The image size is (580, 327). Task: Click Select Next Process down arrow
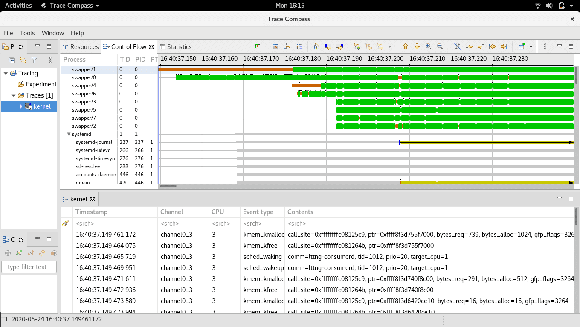[417, 46]
